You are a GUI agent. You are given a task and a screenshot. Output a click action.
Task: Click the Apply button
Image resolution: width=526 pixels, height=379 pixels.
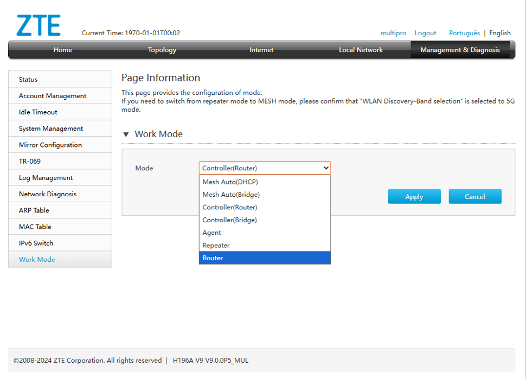(414, 196)
